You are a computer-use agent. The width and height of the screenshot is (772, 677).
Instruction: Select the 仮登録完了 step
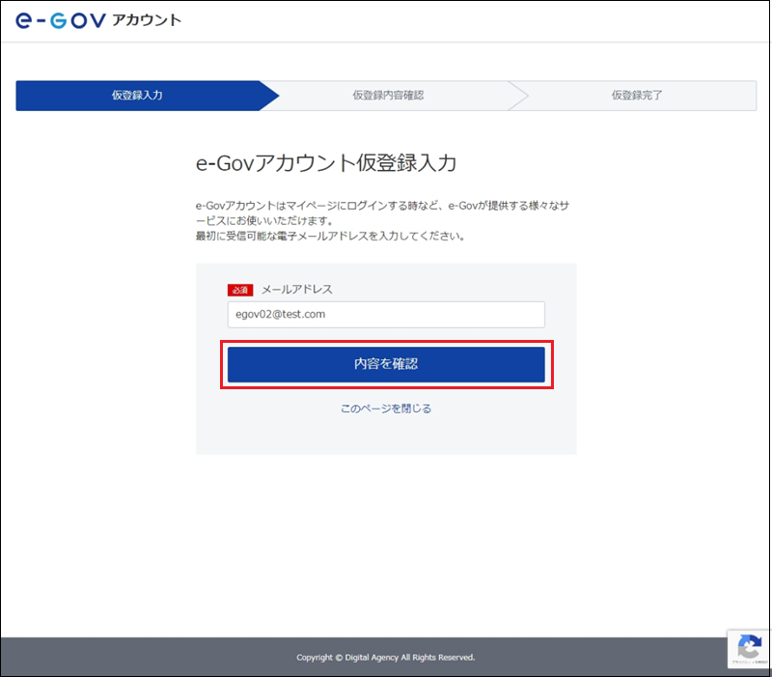pos(637,96)
